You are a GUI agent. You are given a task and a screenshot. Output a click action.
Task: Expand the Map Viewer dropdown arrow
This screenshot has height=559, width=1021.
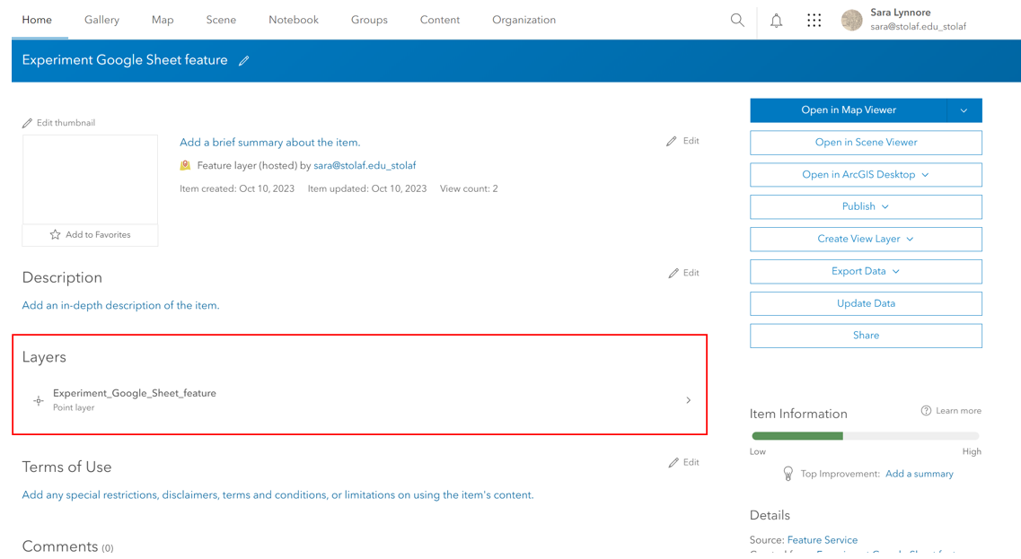point(964,110)
